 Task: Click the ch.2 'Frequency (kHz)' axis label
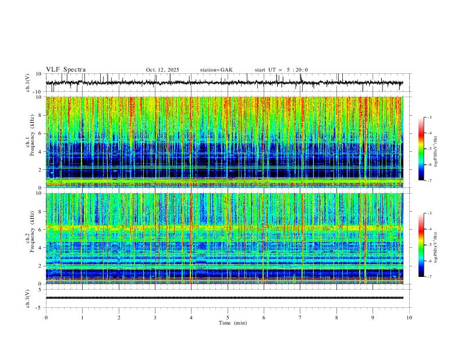tap(32, 232)
